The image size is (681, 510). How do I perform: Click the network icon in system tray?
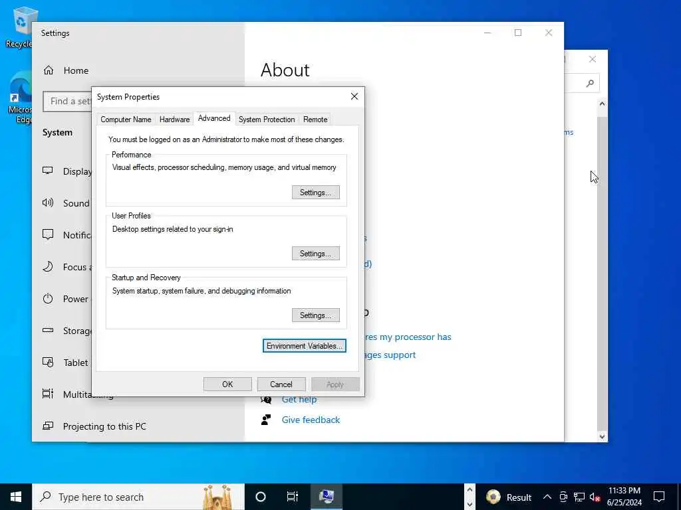tap(579, 497)
